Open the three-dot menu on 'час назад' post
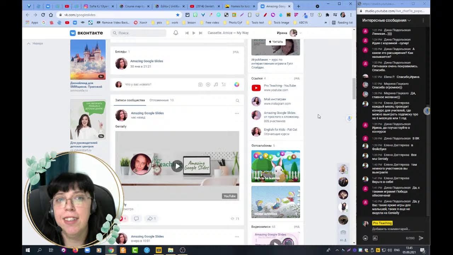 [x=237, y=113]
